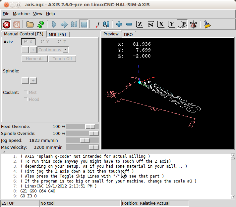Stop program execution
Image resolution: width=236 pixels, height=207 pixels.
(x=84, y=24)
